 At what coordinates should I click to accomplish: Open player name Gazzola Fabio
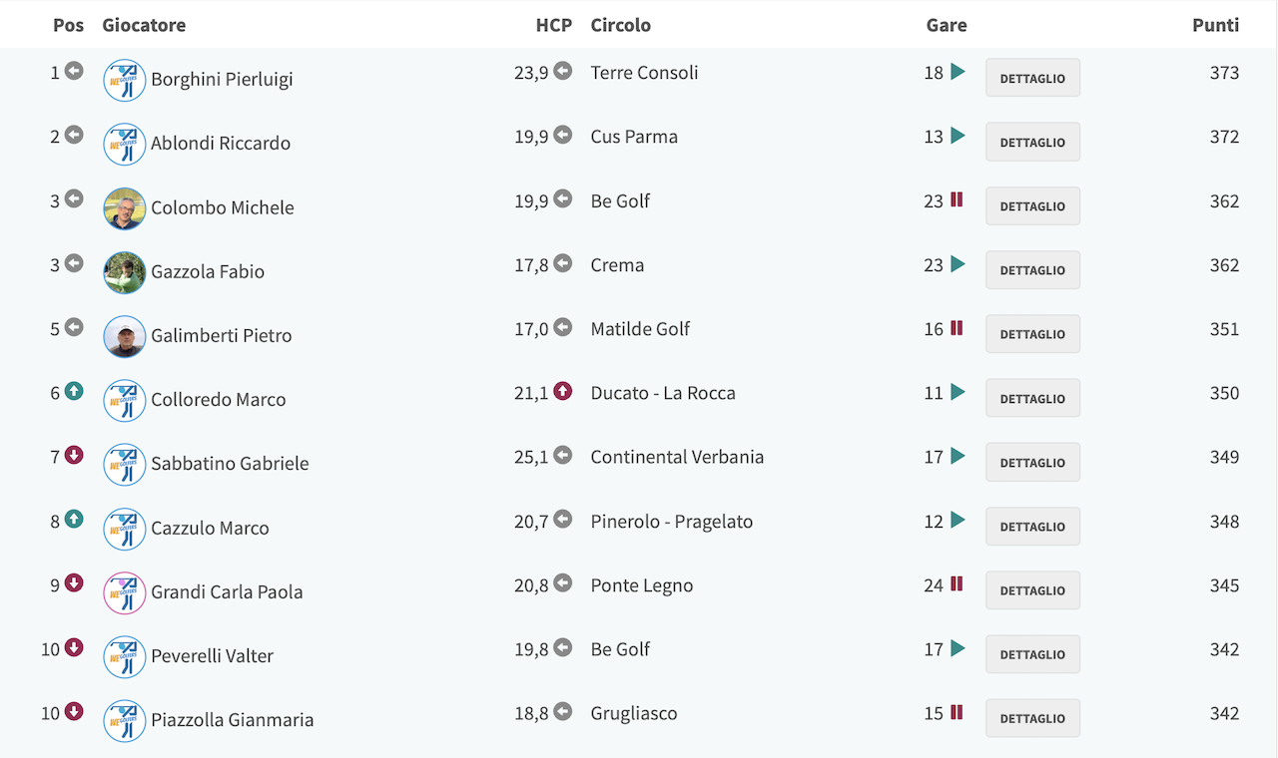208,271
